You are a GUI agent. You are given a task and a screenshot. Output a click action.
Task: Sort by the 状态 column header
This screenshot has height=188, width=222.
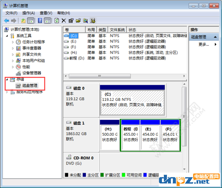coord(157,30)
